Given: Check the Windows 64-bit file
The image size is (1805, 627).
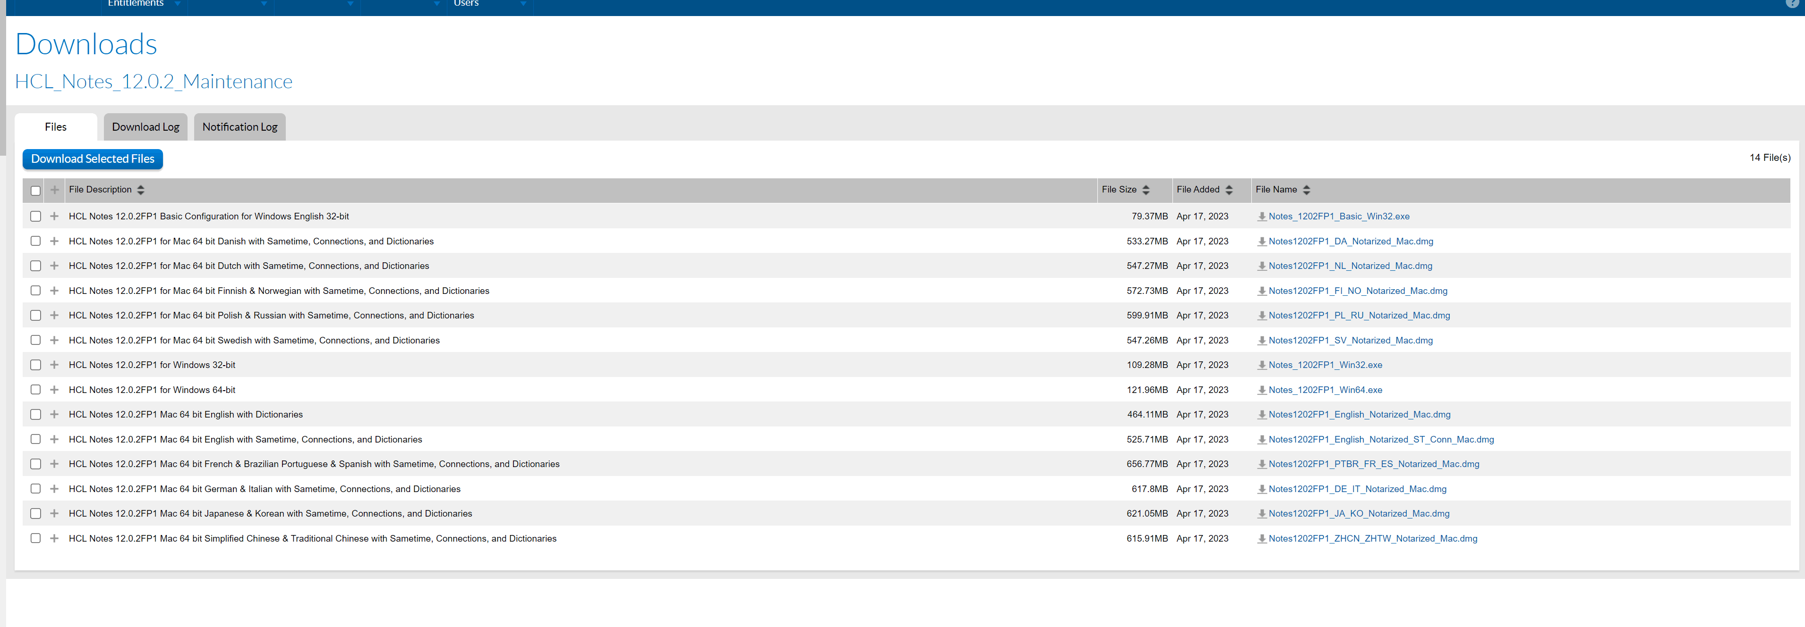Looking at the screenshot, I should pyautogui.click(x=36, y=390).
